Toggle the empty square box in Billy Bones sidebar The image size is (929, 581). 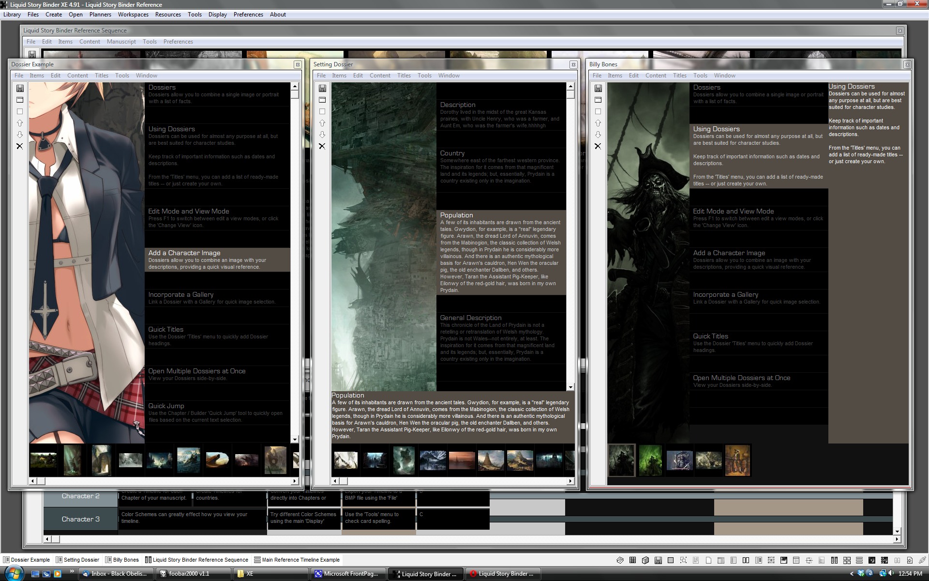coord(598,111)
